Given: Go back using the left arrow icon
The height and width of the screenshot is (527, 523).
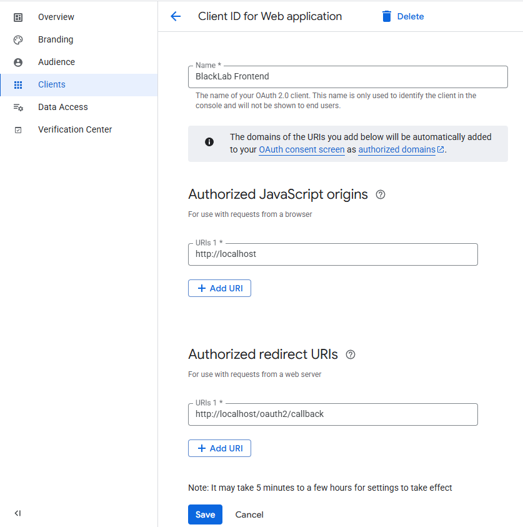Looking at the screenshot, I should pos(176,16).
